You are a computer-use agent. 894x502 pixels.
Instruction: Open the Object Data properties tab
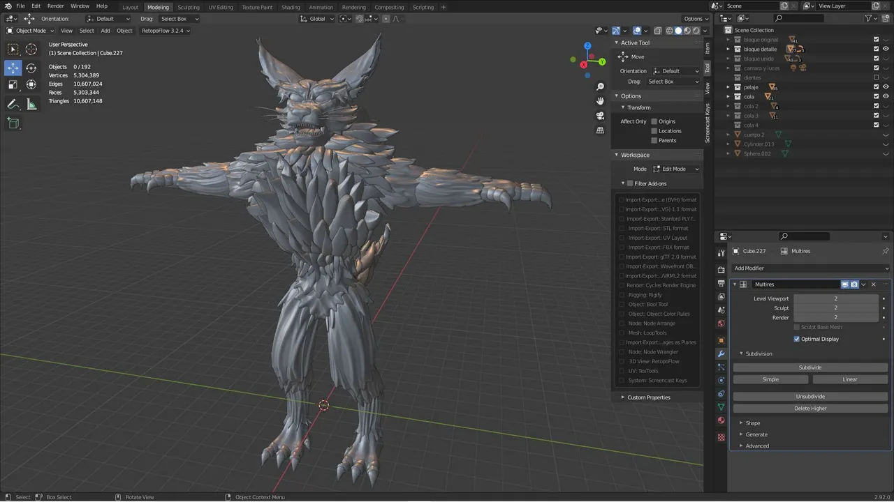click(x=721, y=406)
